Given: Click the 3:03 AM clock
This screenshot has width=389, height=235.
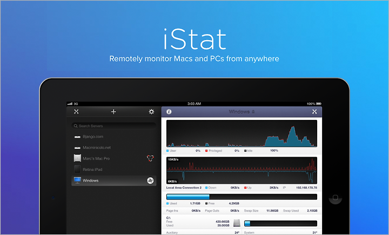Looking at the screenshot, I should click(194, 104).
